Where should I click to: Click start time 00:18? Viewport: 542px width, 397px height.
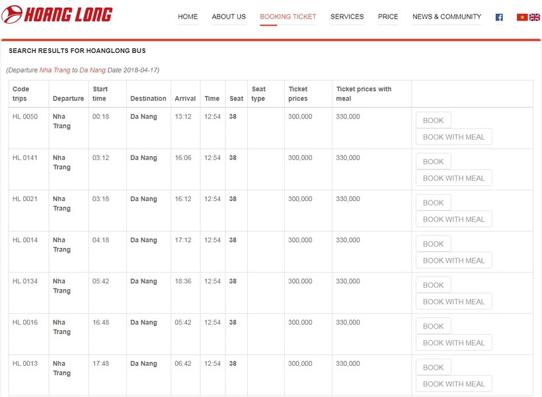click(100, 116)
